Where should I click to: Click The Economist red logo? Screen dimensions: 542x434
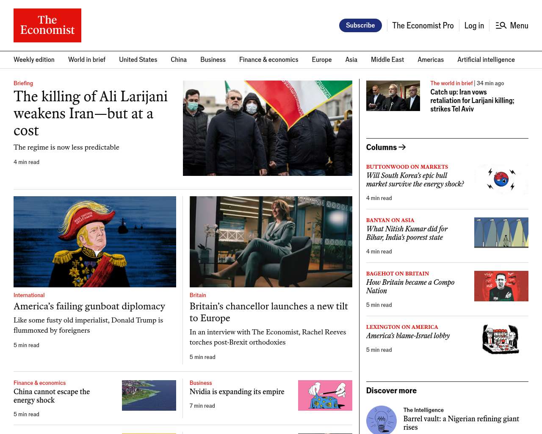[47, 25]
